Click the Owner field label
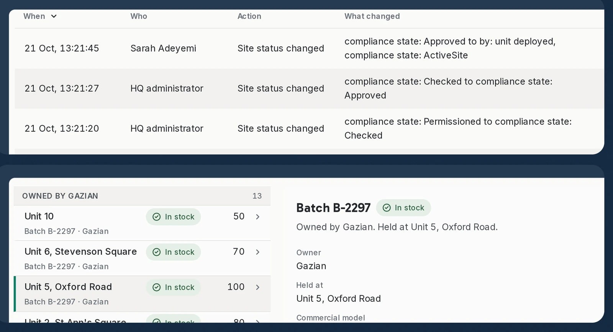 tap(309, 252)
